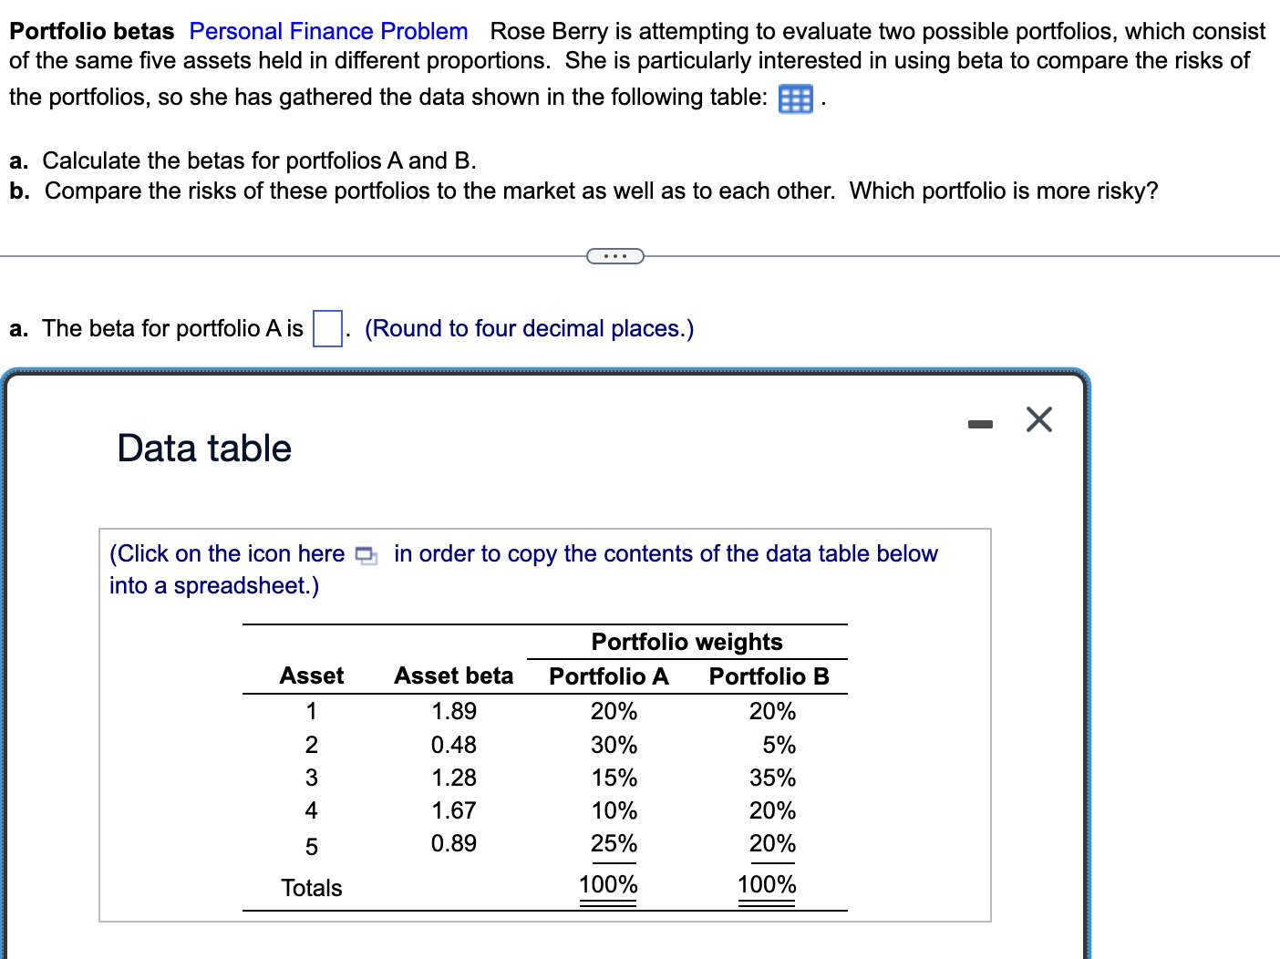Click the 'Portfolio weights' column header
The width and height of the screenshot is (1280, 959).
coord(686,642)
